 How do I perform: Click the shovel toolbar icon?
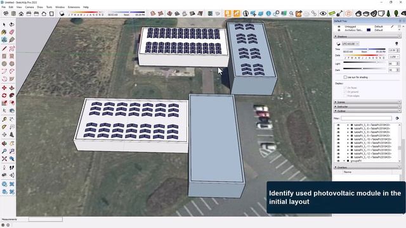click(x=340, y=13)
